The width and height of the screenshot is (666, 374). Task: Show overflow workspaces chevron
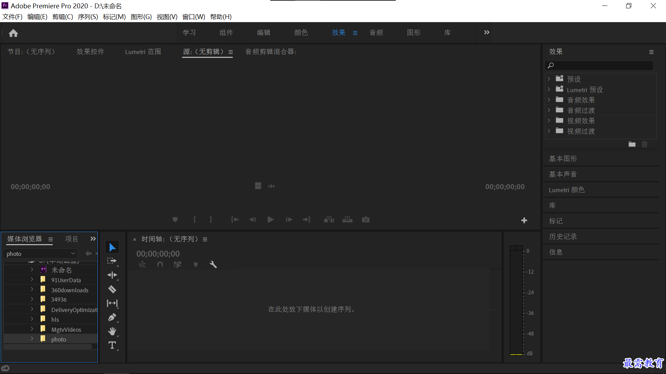point(487,32)
